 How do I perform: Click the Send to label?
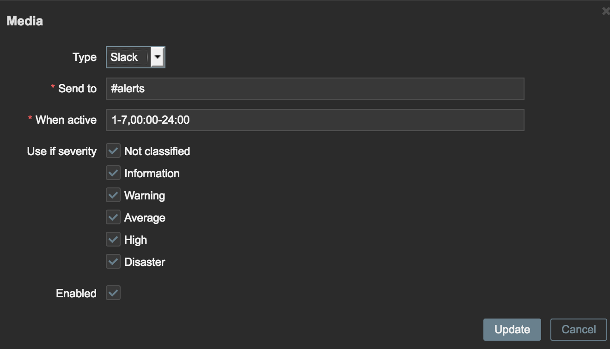click(x=76, y=88)
